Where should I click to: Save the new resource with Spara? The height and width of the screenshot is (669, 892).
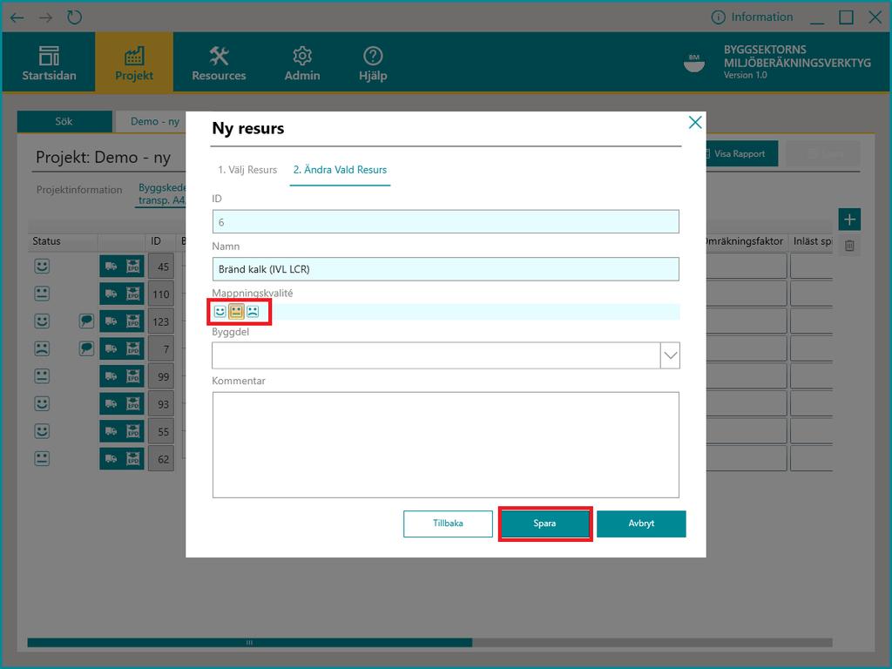(544, 524)
